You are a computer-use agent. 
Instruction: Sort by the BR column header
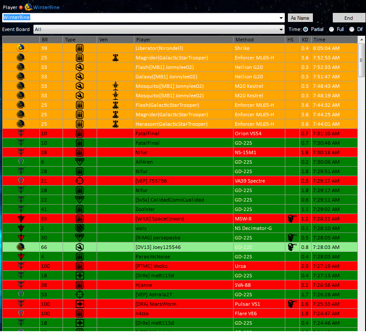[x=51, y=40]
